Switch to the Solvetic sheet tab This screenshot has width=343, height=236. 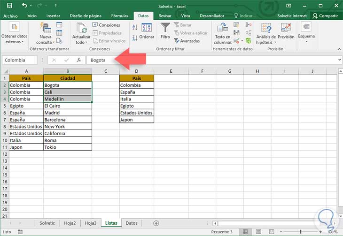pos(47,223)
